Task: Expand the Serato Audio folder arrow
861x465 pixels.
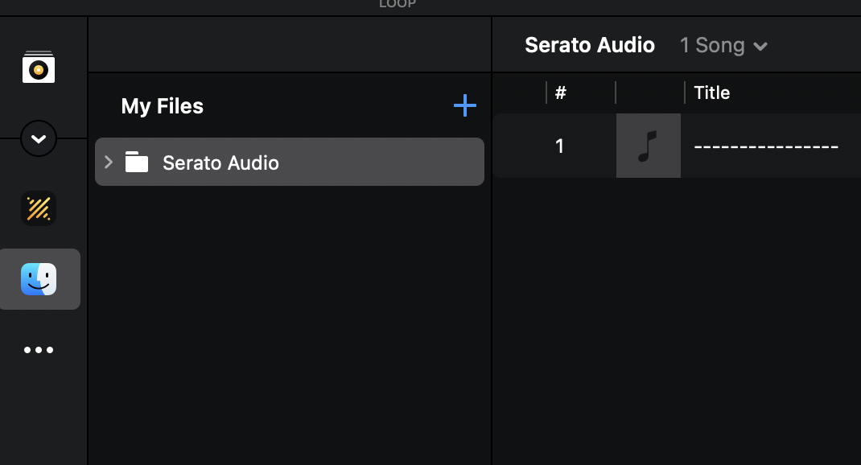Action: [109, 162]
